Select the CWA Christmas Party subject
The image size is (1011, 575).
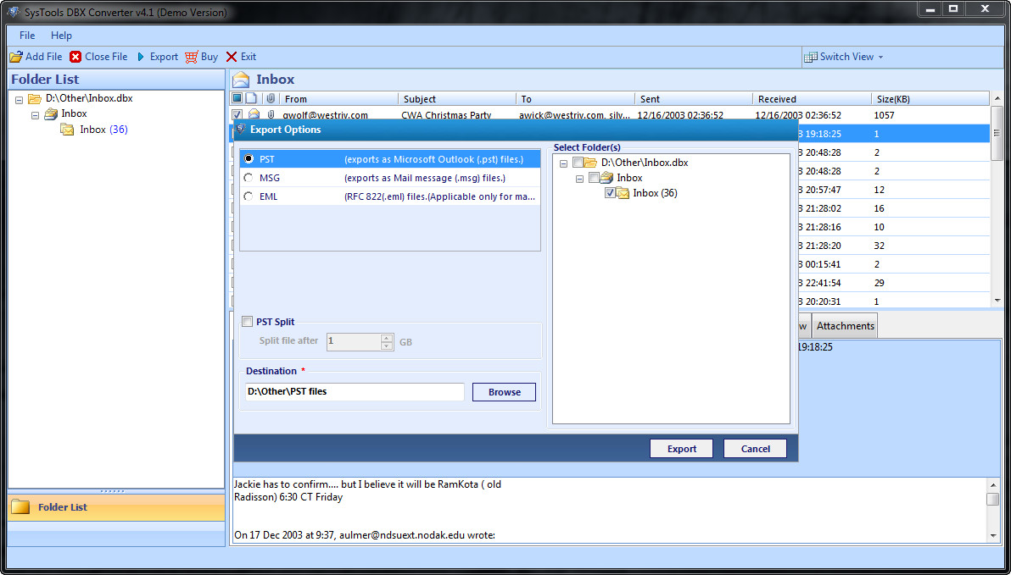(446, 115)
